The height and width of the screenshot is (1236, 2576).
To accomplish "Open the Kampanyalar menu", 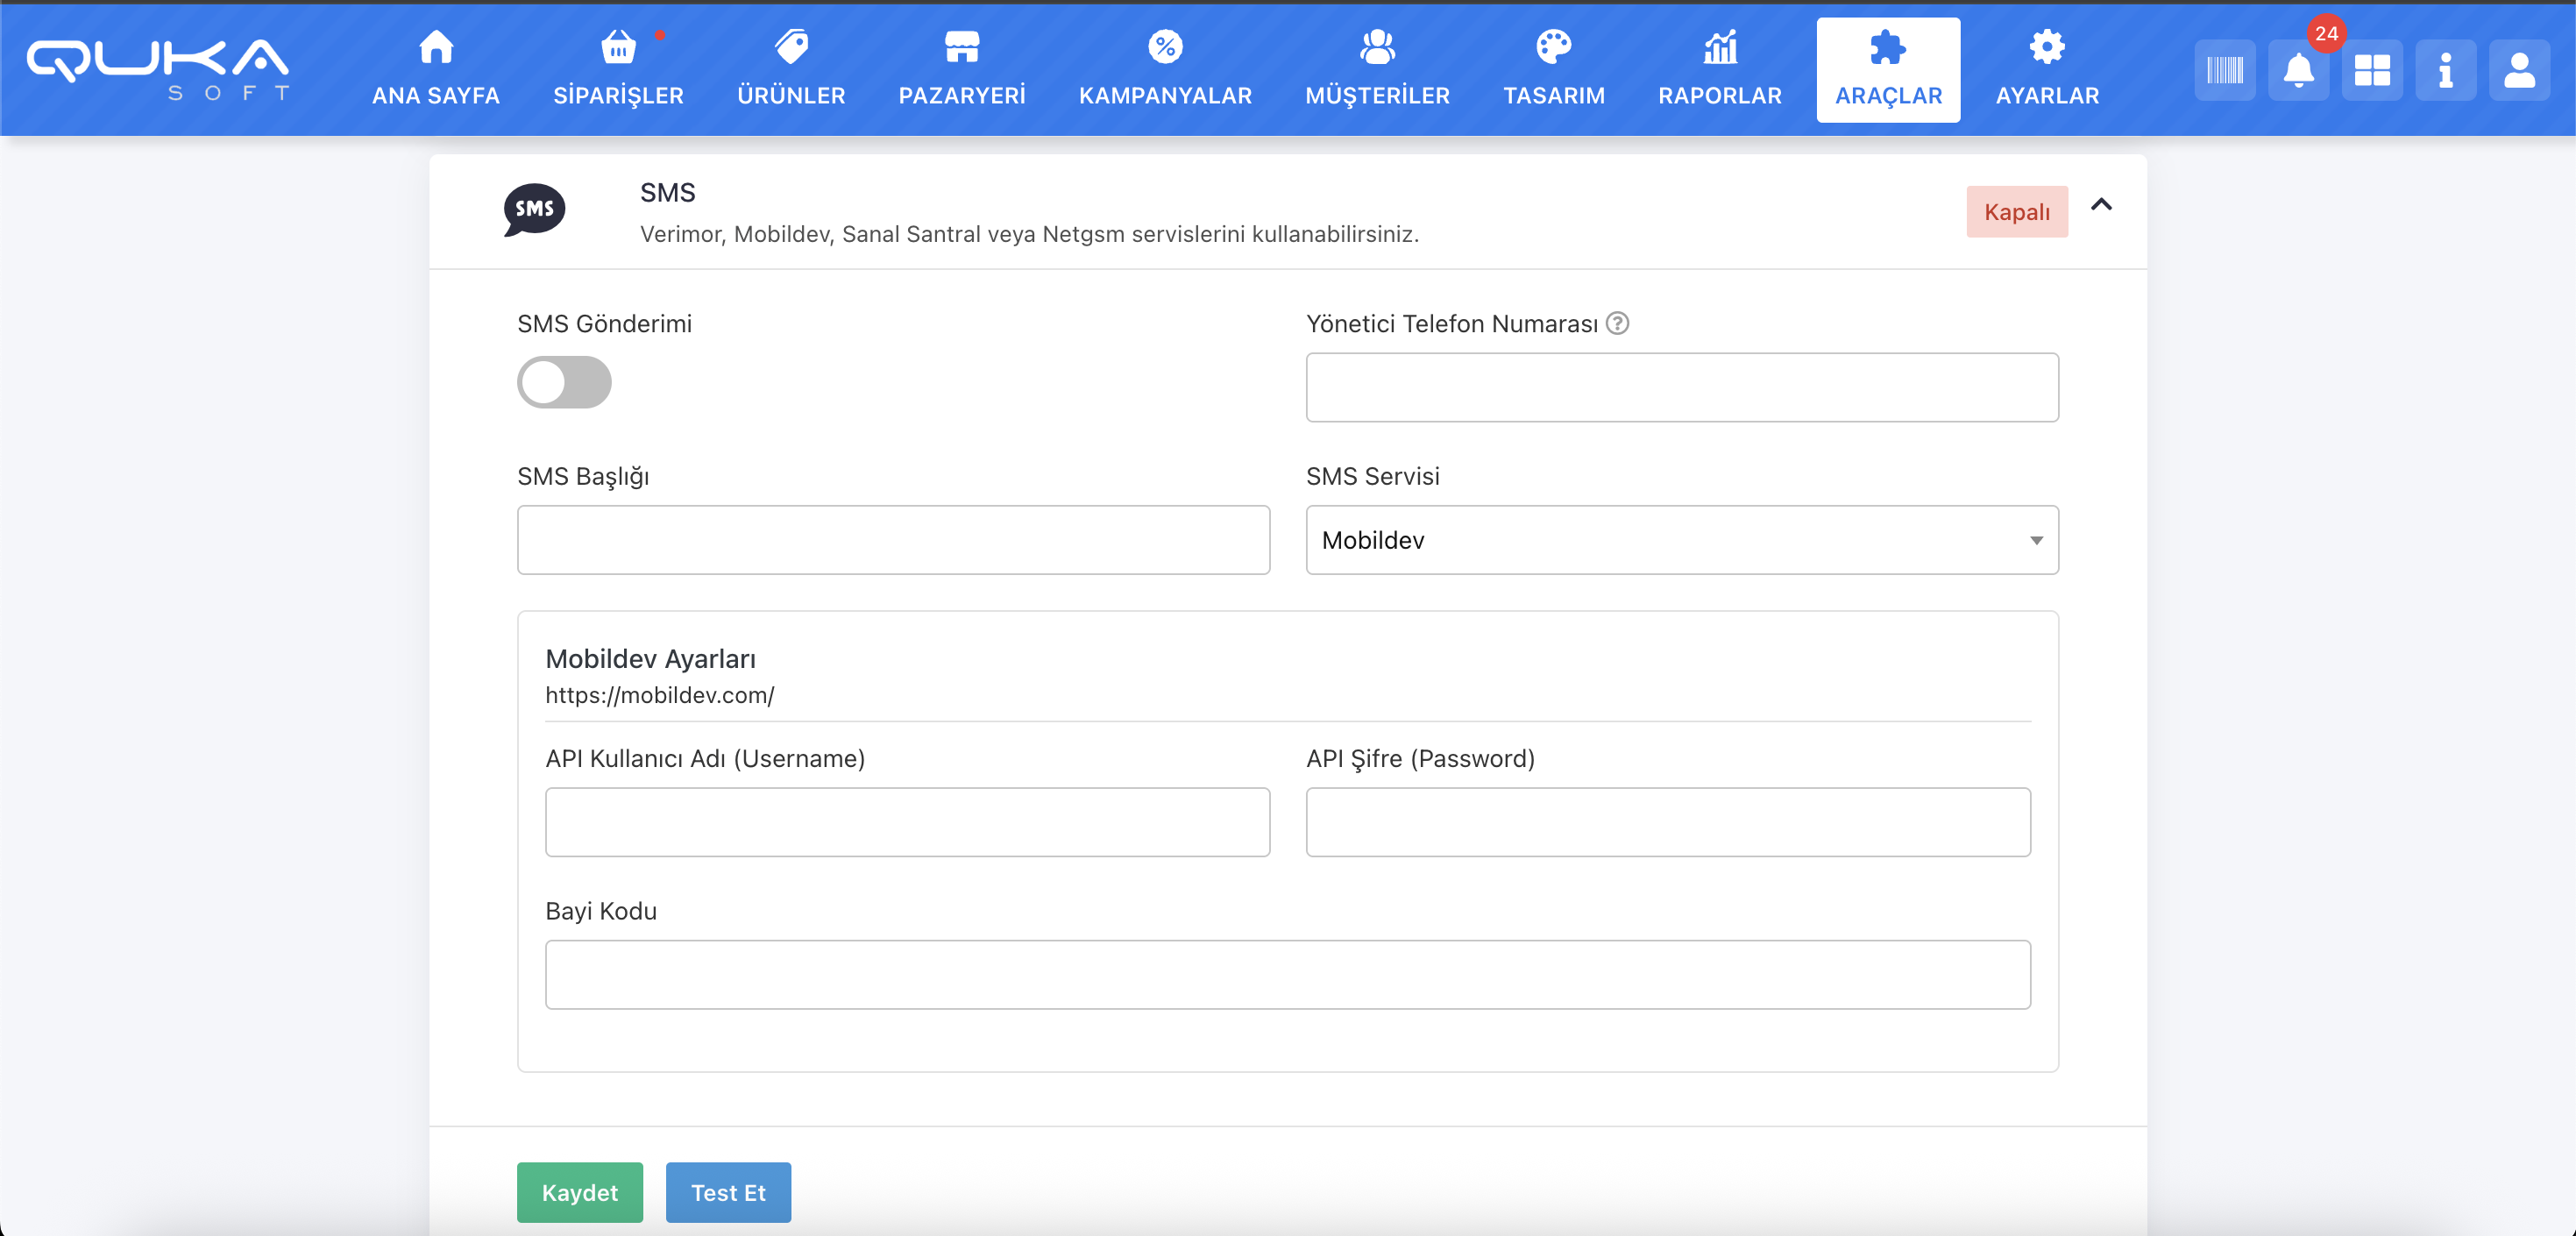I will point(1164,68).
